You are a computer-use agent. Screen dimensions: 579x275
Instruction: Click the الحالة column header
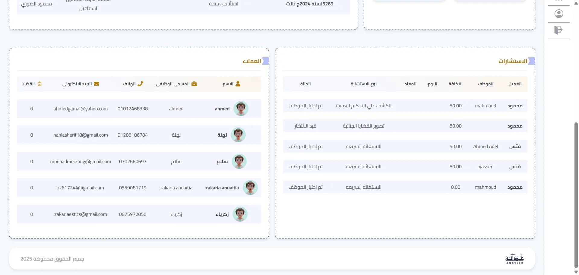point(305,84)
